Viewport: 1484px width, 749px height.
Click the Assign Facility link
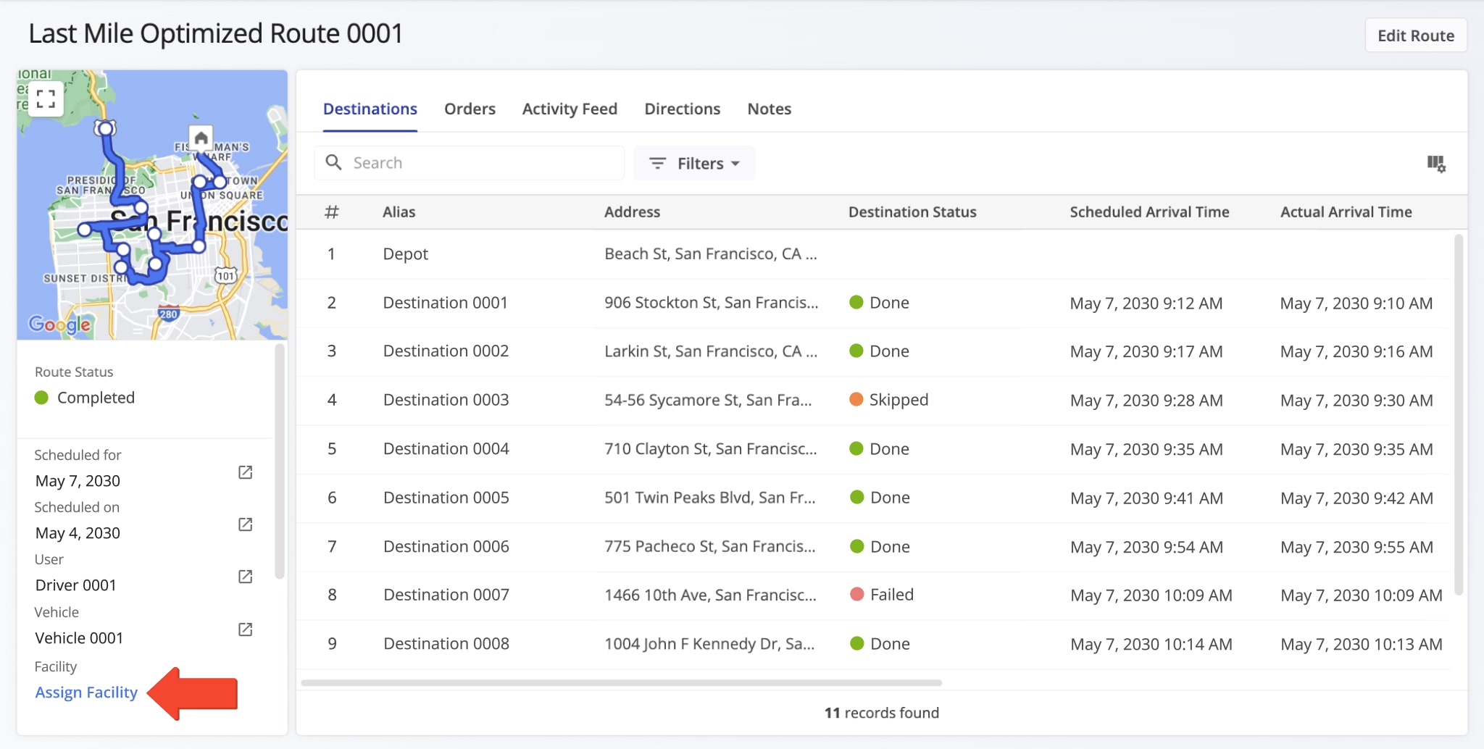pyautogui.click(x=86, y=692)
